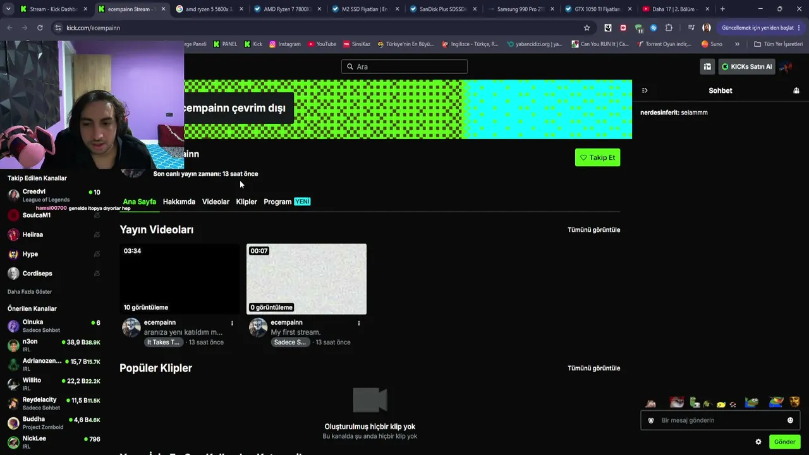Open the Adrianozen recommended channel
The image size is (809, 455).
(x=54, y=365)
